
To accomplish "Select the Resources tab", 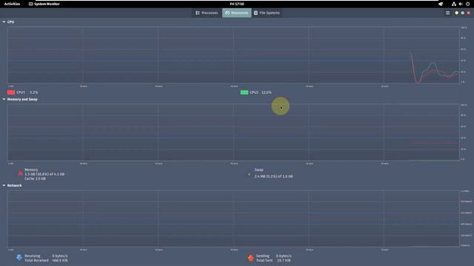I will tap(237, 13).
